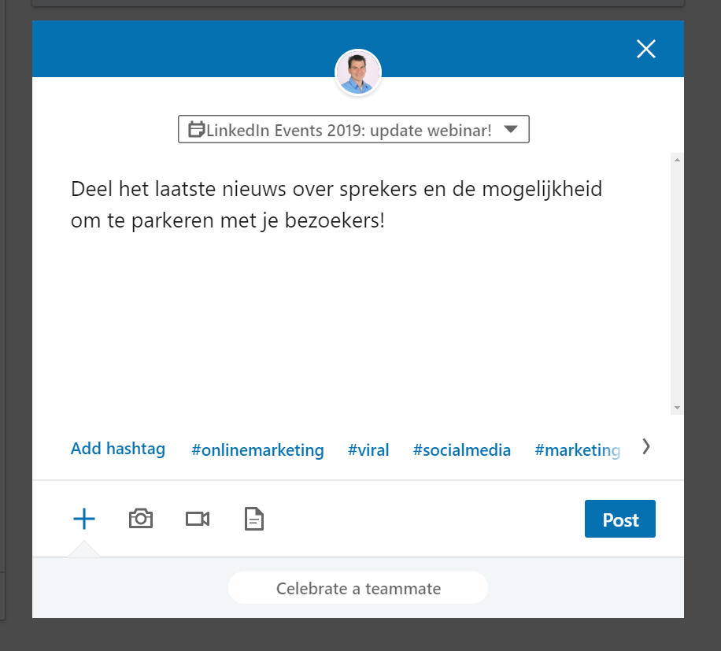721x651 pixels.
Task: Click the blue Post button
Action: (619, 519)
